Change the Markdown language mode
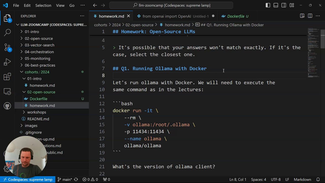The width and height of the screenshot is (325, 183). [x=302, y=179]
